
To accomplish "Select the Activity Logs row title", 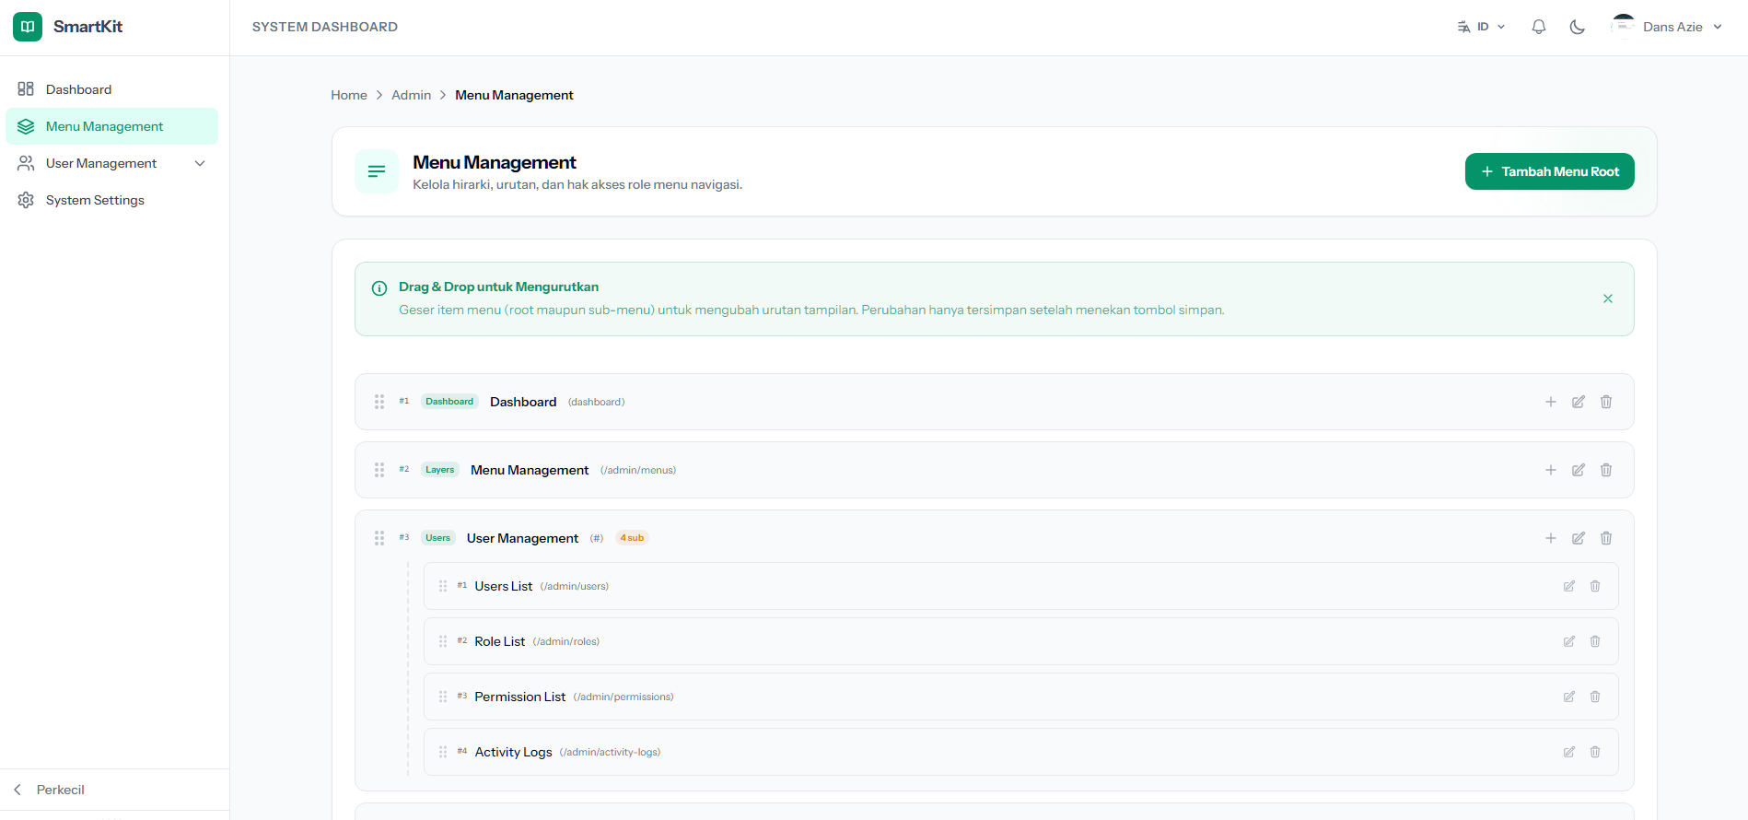I will pos(514,752).
